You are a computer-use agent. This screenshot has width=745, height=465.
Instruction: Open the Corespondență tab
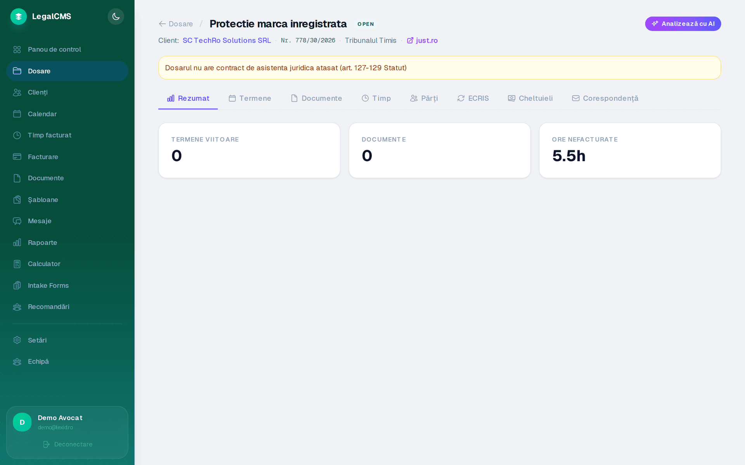coord(605,98)
